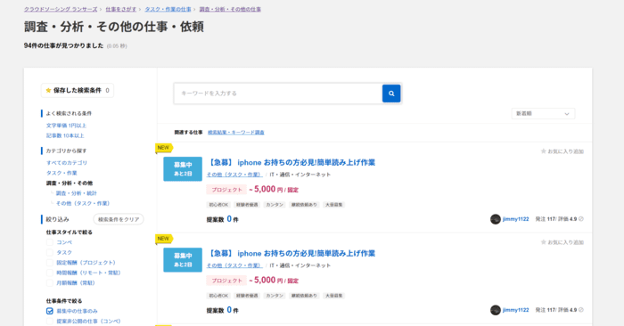Screen dimensions: 624x326
Task: Click その他（タスク・作業） category under second listing
Action: (x=234, y=265)
